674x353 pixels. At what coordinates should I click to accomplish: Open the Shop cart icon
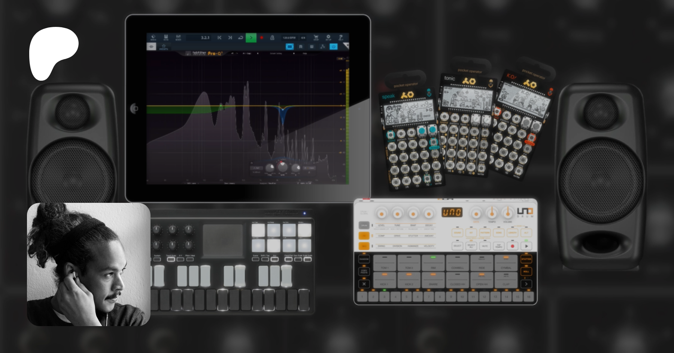click(x=316, y=38)
